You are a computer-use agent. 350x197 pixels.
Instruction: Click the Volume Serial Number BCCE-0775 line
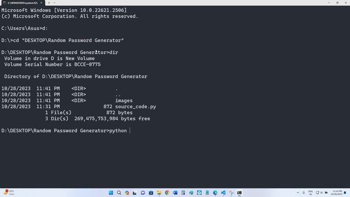click(52, 65)
